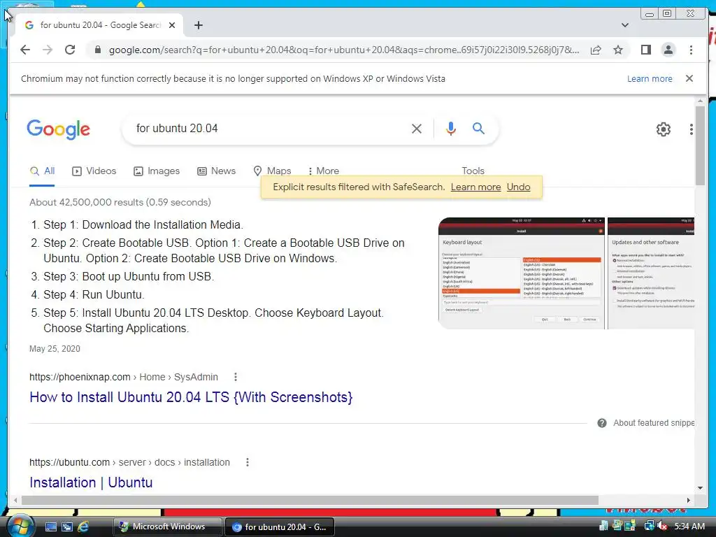Click Step 3: Boot up Ubuntu from USB
Viewport: 716px width, 537px height.
pyautogui.click(x=129, y=277)
